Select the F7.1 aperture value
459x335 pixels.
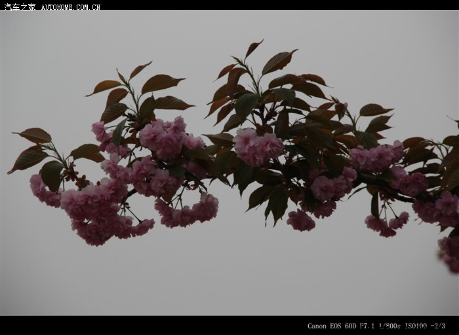[x=367, y=325]
